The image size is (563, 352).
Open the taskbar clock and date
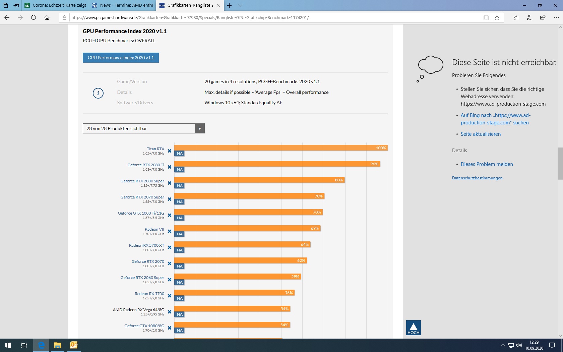click(x=534, y=345)
